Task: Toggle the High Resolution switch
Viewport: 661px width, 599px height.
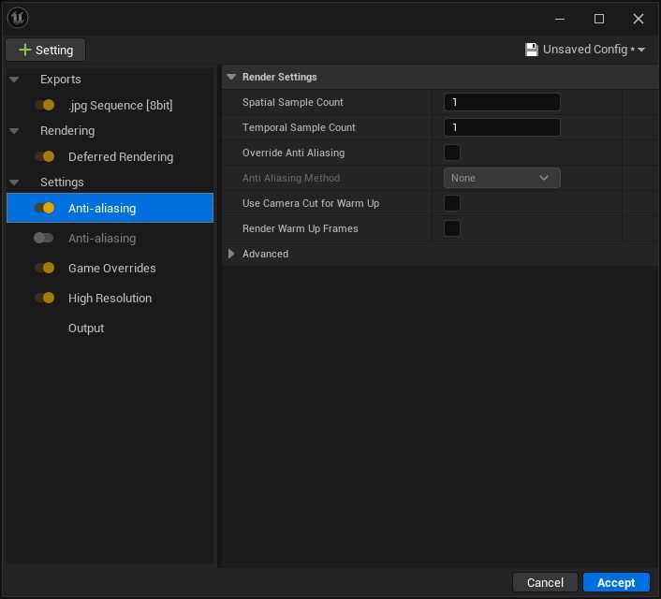Action: pyautogui.click(x=45, y=298)
